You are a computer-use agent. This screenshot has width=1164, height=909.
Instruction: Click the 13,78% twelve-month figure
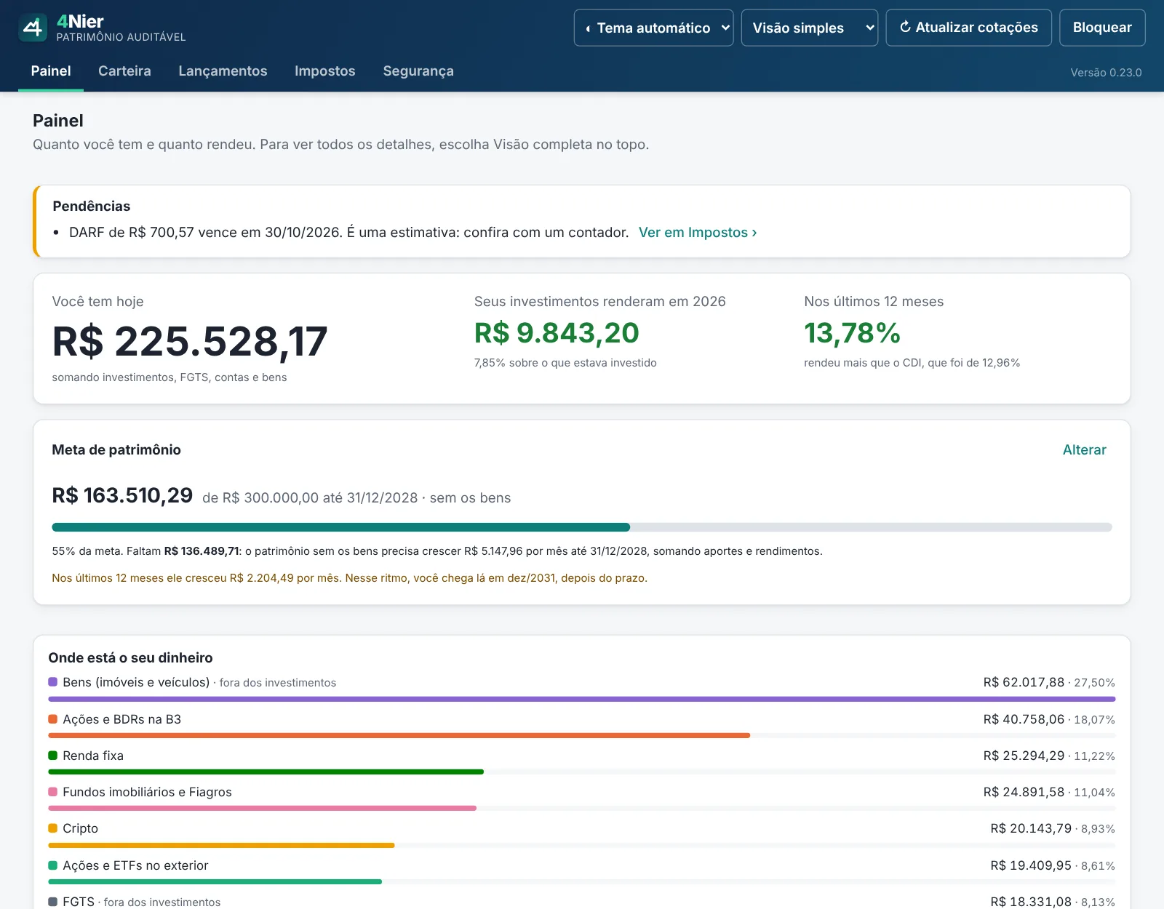[x=852, y=333]
